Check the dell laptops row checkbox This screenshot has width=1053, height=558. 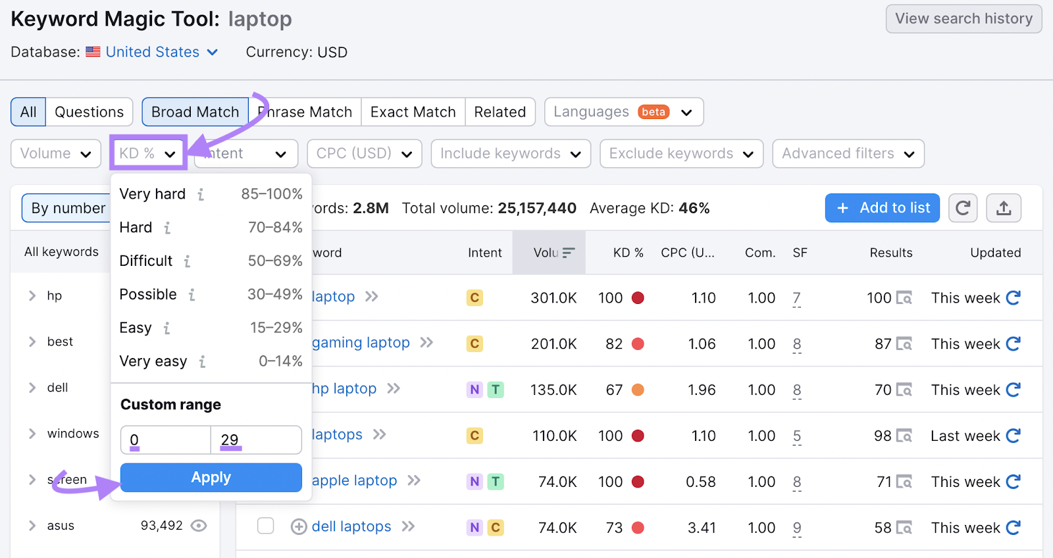[266, 526]
